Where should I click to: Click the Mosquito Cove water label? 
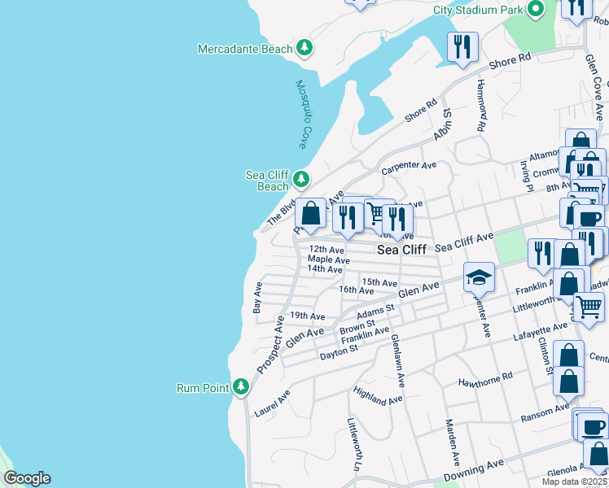[x=304, y=114]
